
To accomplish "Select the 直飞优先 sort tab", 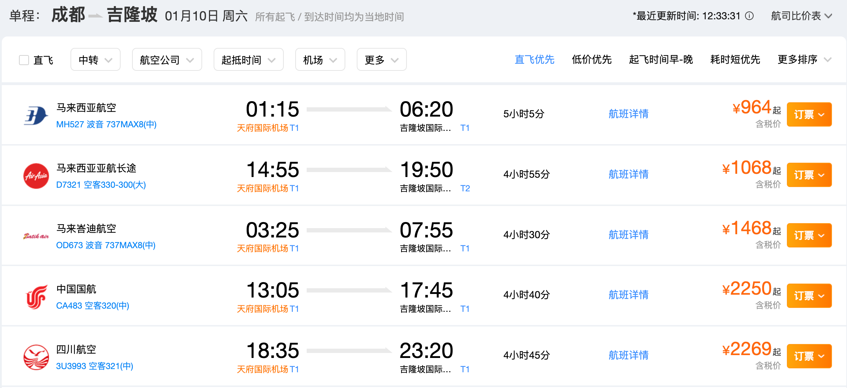I will [x=534, y=59].
